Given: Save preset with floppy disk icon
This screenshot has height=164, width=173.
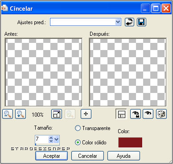Looking at the screenshot, I should (141, 22).
